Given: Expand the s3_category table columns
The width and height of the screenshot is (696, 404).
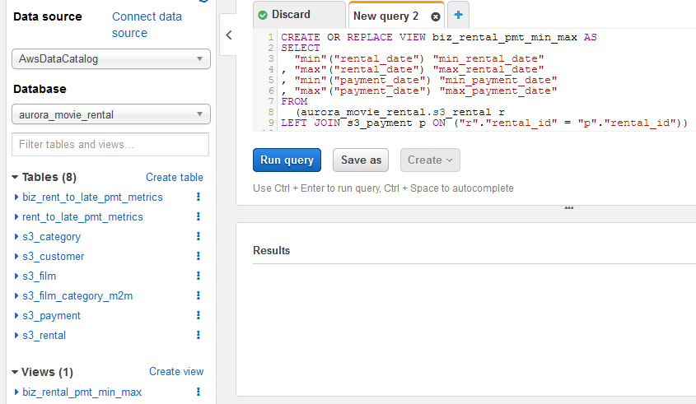Looking at the screenshot, I should click(x=16, y=237).
